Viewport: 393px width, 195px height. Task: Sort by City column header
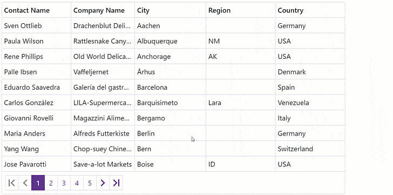pos(170,10)
